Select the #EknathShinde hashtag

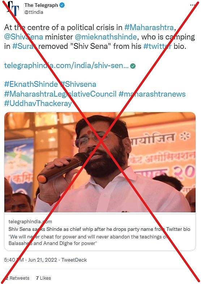click(31, 84)
